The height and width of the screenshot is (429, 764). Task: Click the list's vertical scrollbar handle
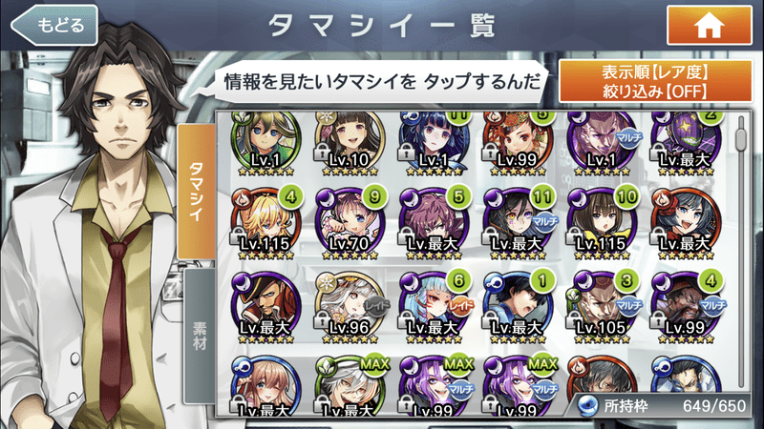pos(741,138)
